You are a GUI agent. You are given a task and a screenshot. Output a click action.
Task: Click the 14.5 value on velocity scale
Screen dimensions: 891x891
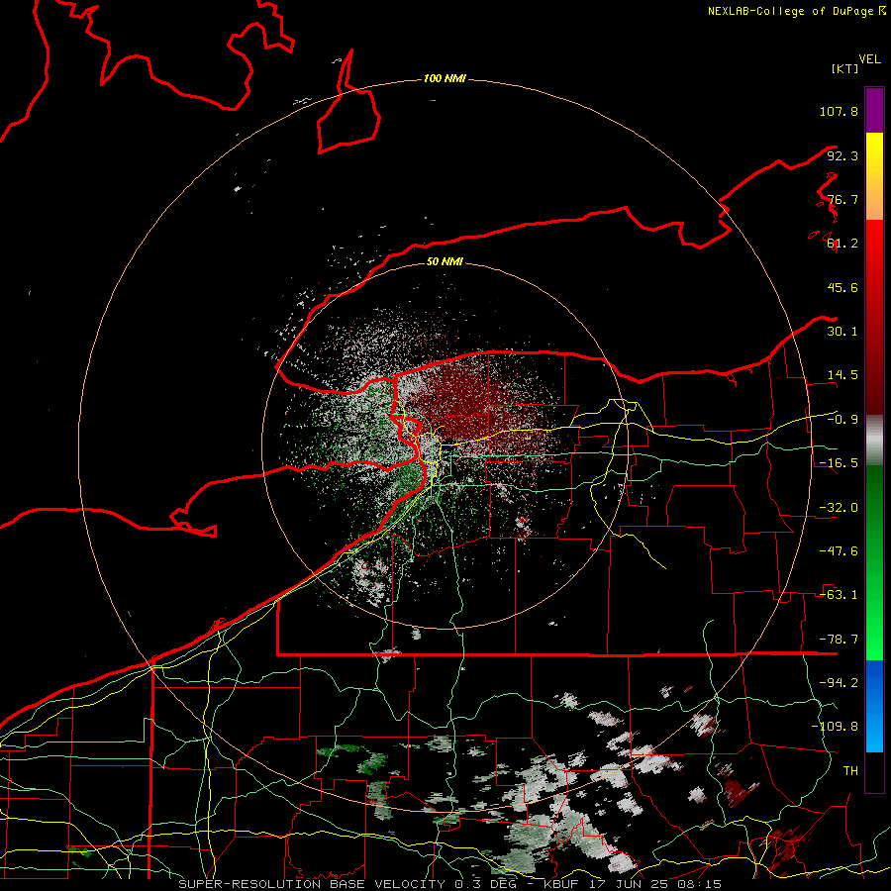point(842,375)
